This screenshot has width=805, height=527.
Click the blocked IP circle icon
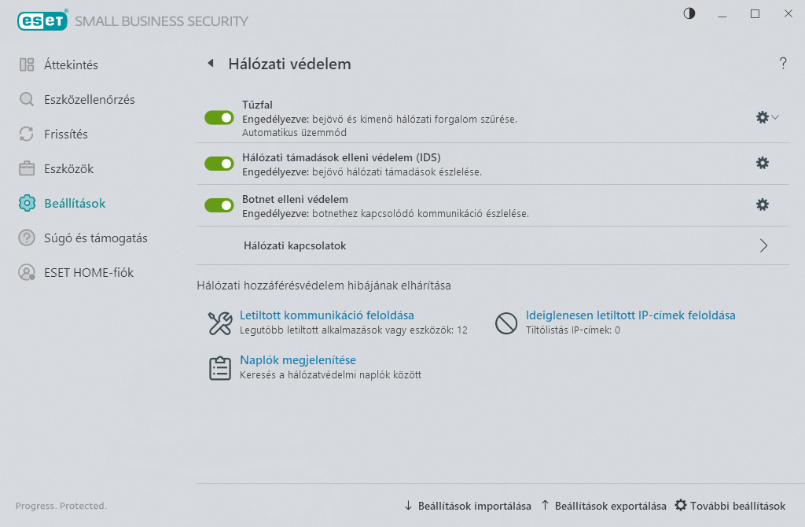tap(506, 323)
